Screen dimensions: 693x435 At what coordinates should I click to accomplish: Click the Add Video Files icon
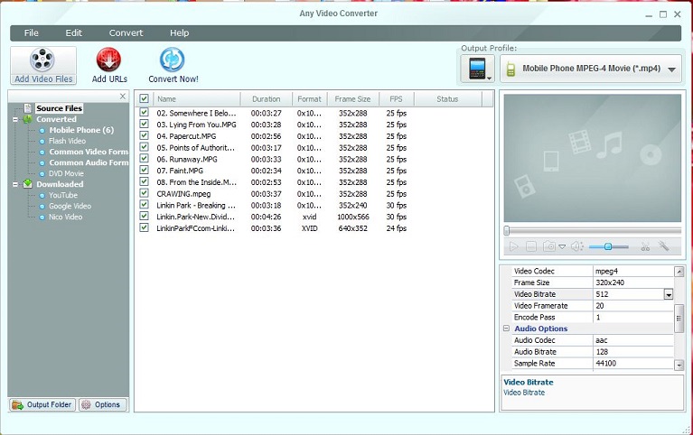click(42, 60)
